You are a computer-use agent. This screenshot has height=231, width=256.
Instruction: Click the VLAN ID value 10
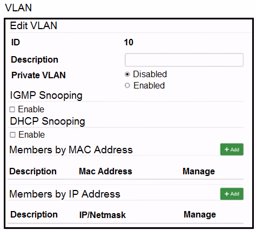click(x=129, y=43)
